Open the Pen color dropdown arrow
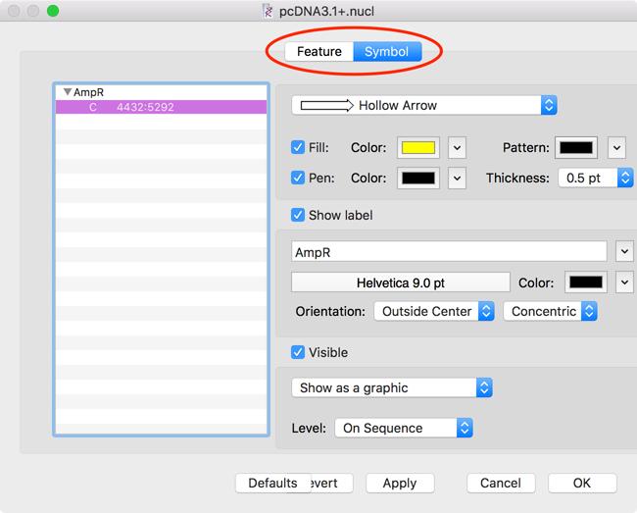The height and width of the screenshot is (513, 637). [457, 179]
